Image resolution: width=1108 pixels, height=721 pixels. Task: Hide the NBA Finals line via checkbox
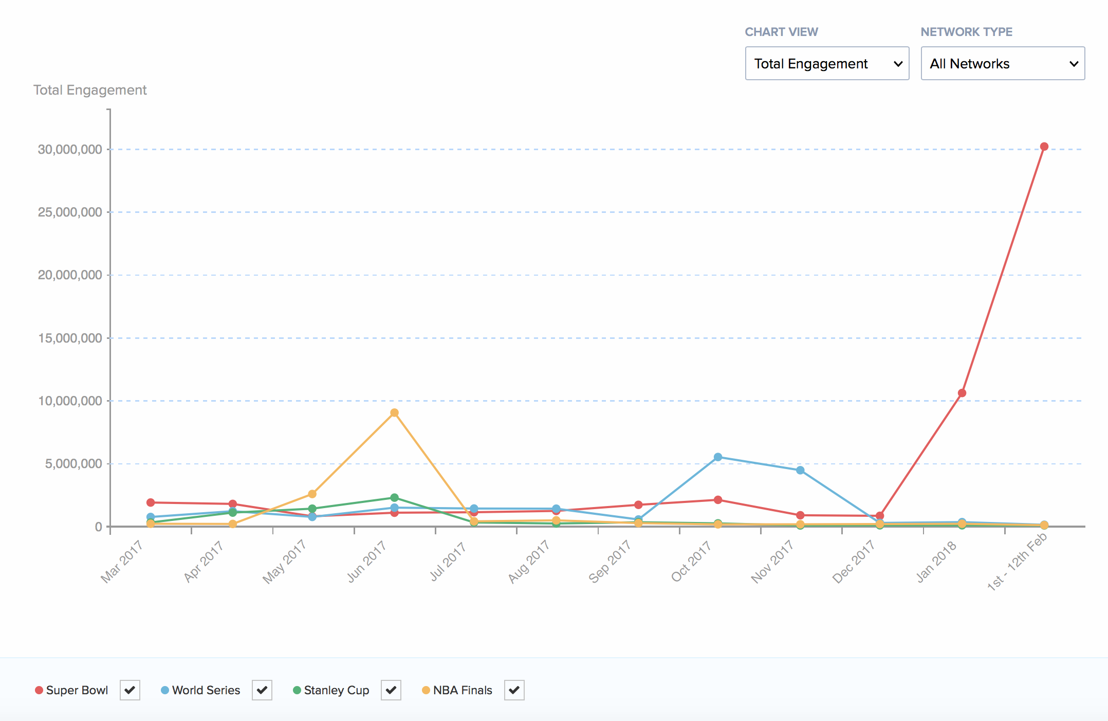coord(514,690)
